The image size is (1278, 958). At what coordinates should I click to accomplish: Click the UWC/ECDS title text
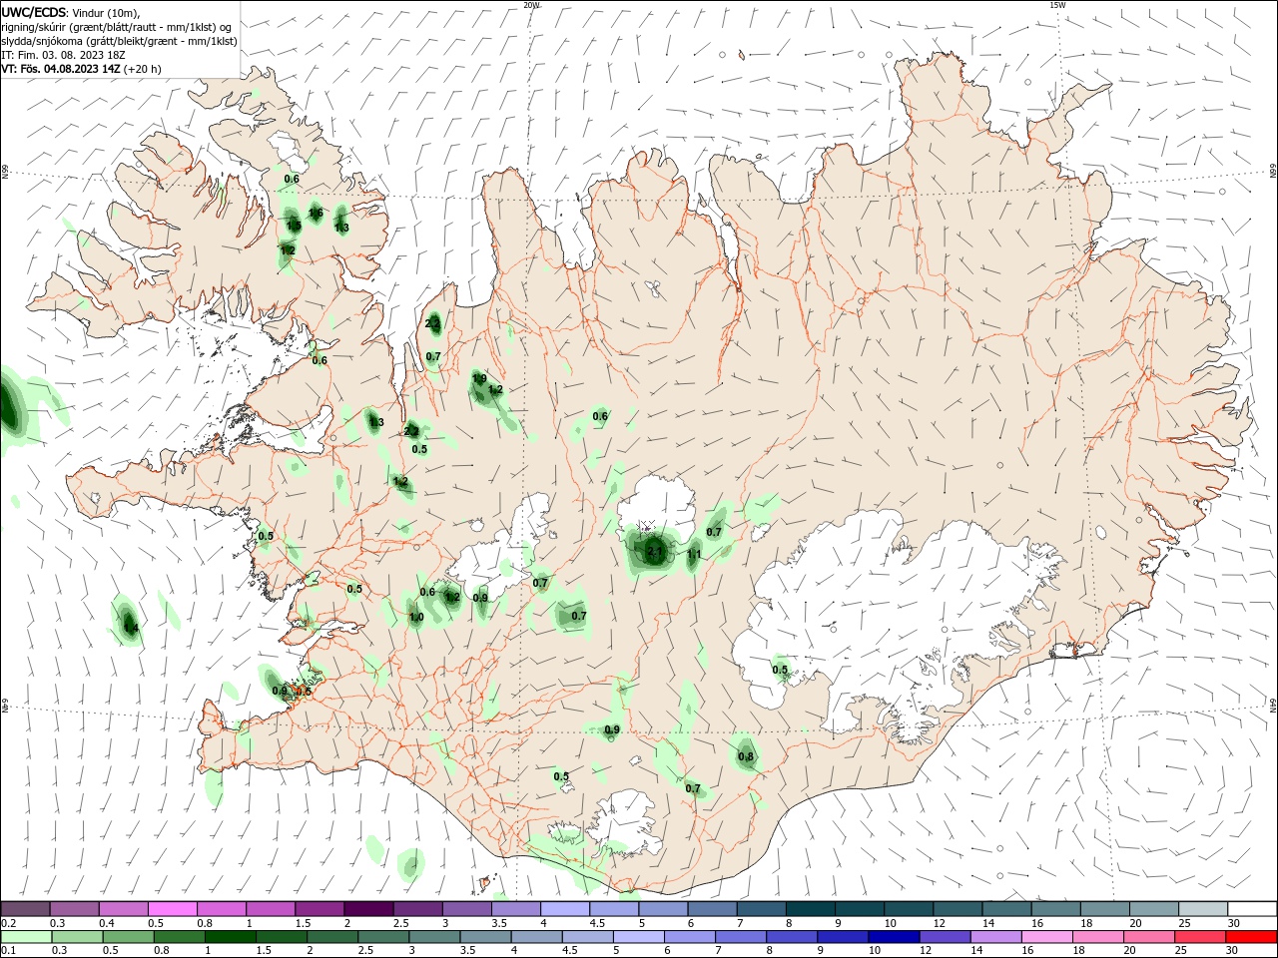click(x=33, y=13)
